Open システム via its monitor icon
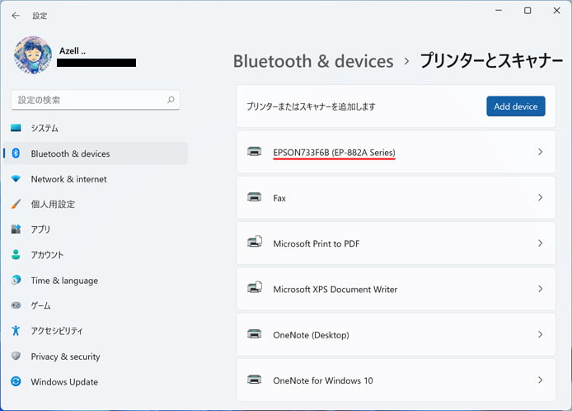 16,128
